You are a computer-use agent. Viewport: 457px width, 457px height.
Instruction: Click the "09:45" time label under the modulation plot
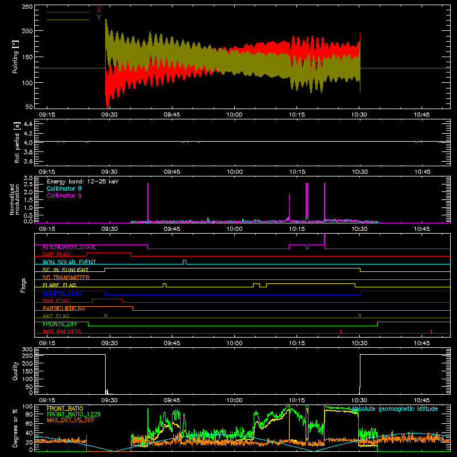point(172,229)
